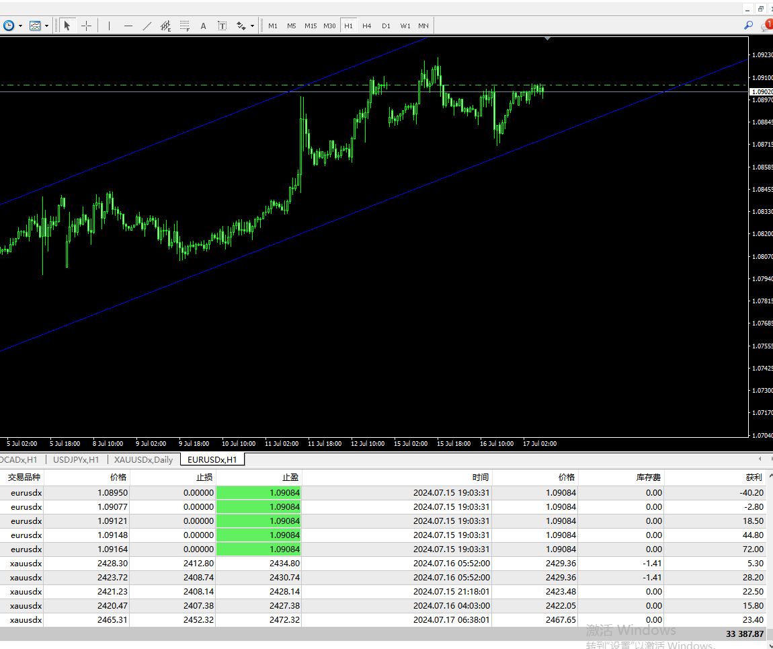
Task: Select the EURUSDx,H1 chart tab
Action: coord(212,459)
